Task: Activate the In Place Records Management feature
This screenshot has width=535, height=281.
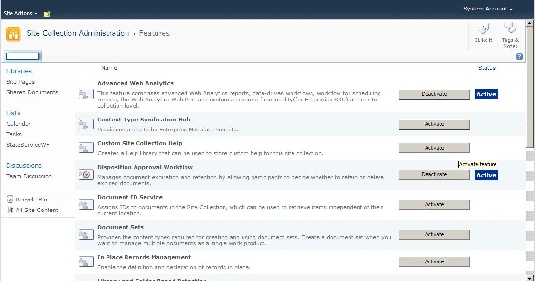Action: [x=434, y=262]
